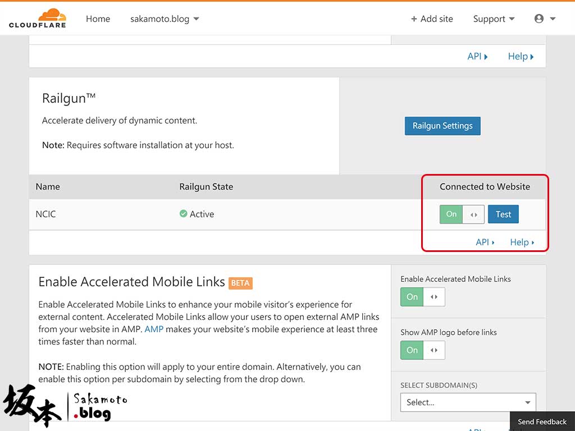Click Send Feedback button

point(542,421)
